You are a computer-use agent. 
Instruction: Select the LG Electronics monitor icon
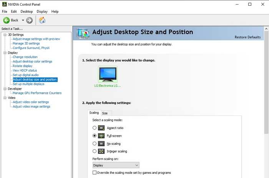click(108, 74)
